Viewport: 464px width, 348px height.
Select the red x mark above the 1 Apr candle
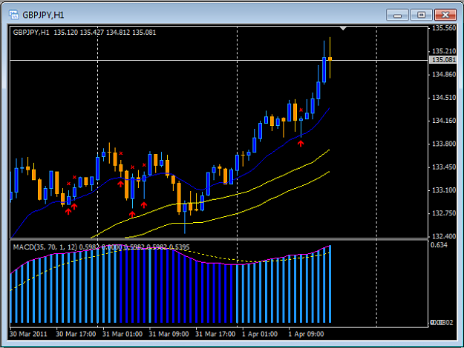tap(301, 110)
